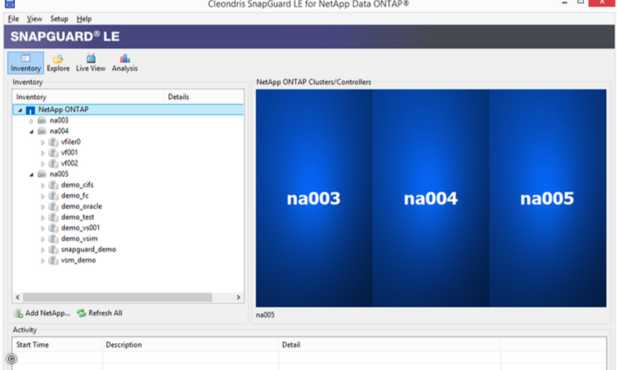Click the NetApp ONTAP root icon
Viewport: 617px width, 370px height.
(30, 110)
